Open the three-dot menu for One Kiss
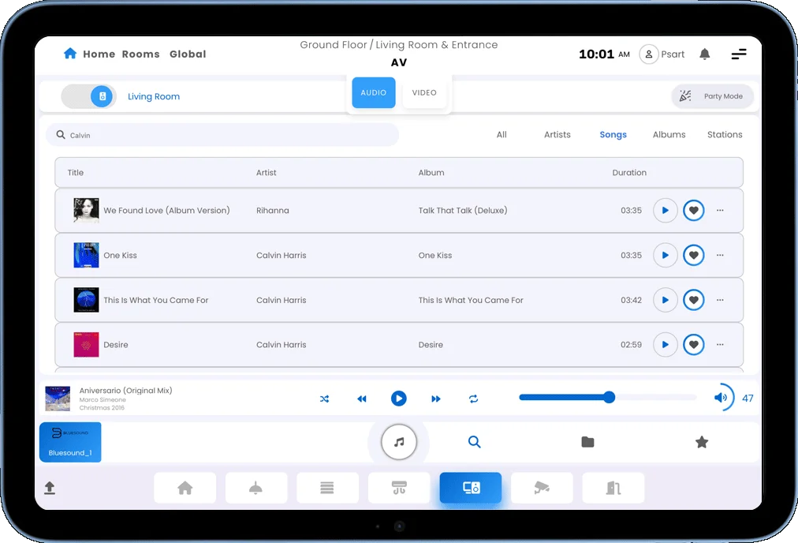Image resolution: width=798 pixels, height=543 pixels. (720, 255)
